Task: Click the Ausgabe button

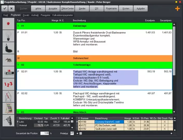Action: [x=53, y=9]
